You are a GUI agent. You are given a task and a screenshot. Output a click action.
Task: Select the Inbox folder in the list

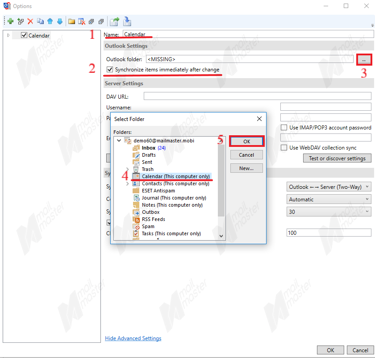click(x=149, y=148)
